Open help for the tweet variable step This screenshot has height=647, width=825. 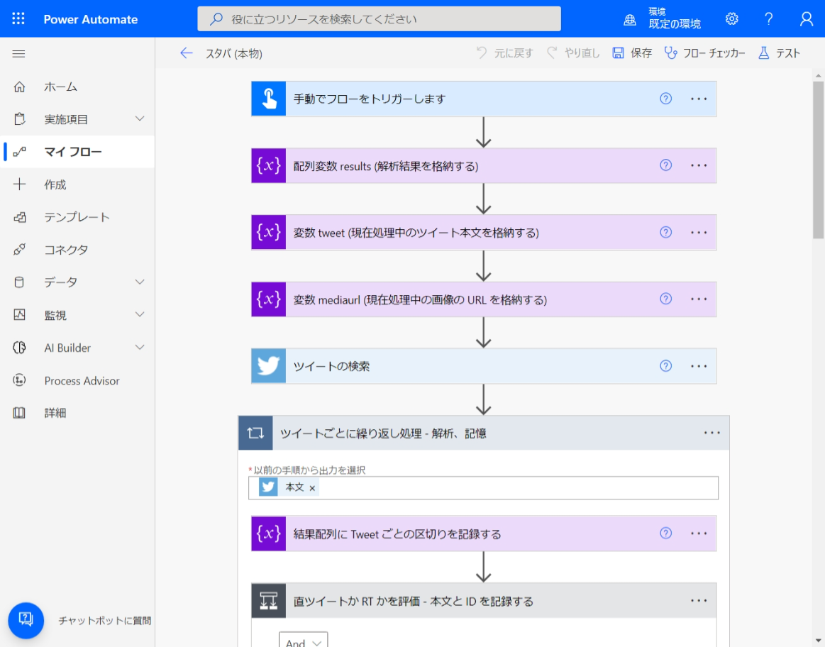point(665,232)
